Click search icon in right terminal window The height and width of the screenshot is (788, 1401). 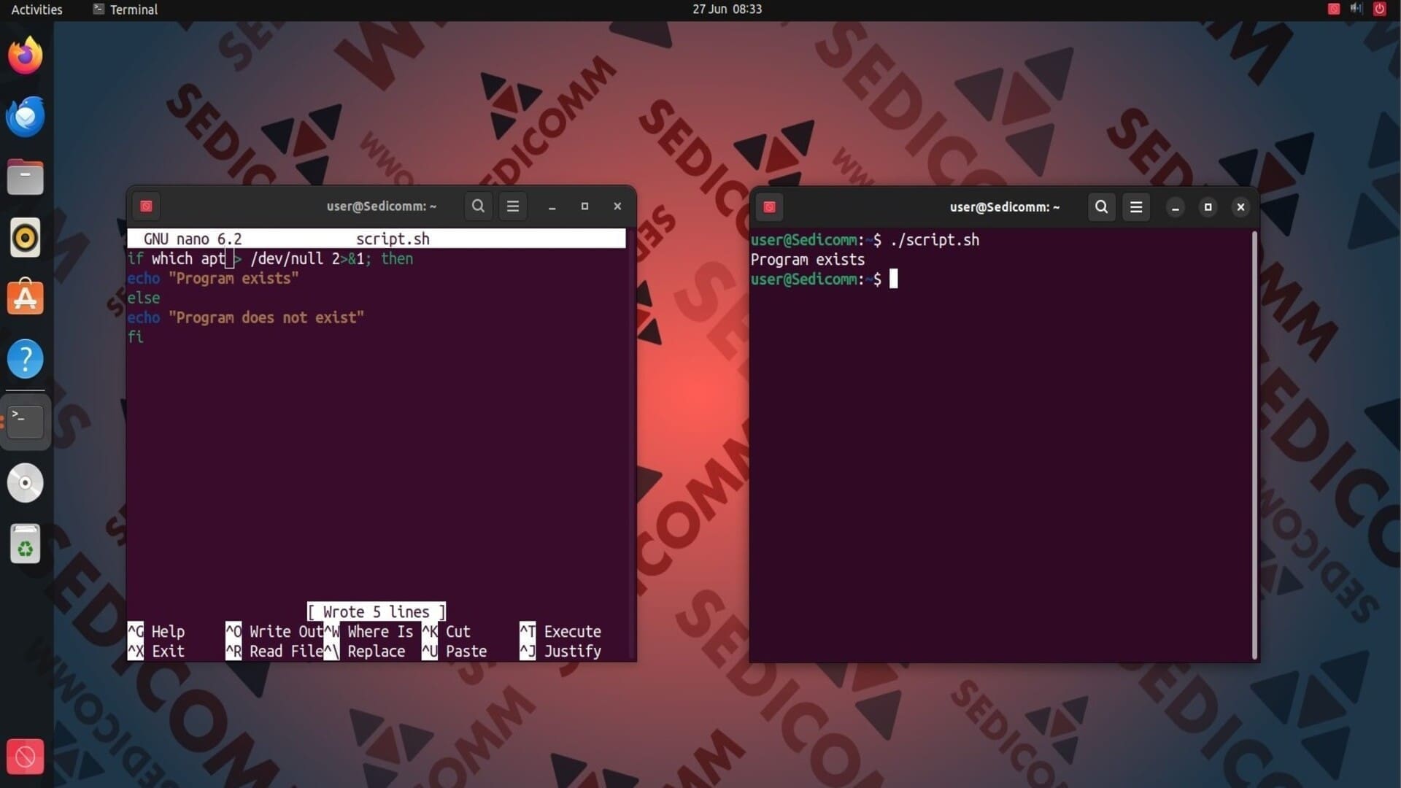tap(1101, 207)
